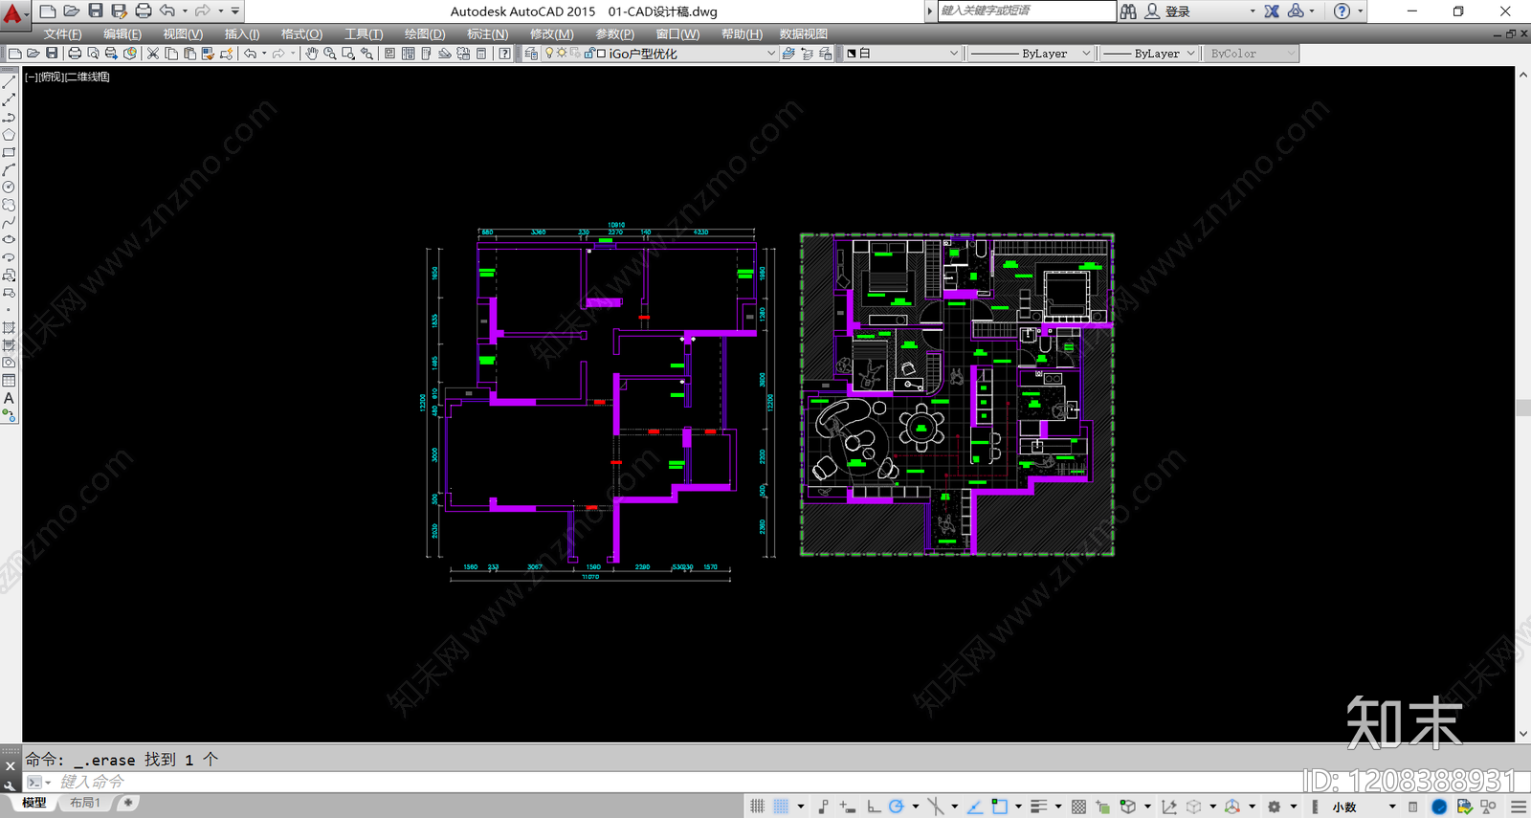Switch to the 布局1 layout tab
The image size is (1531, 818).
[85, 803]
